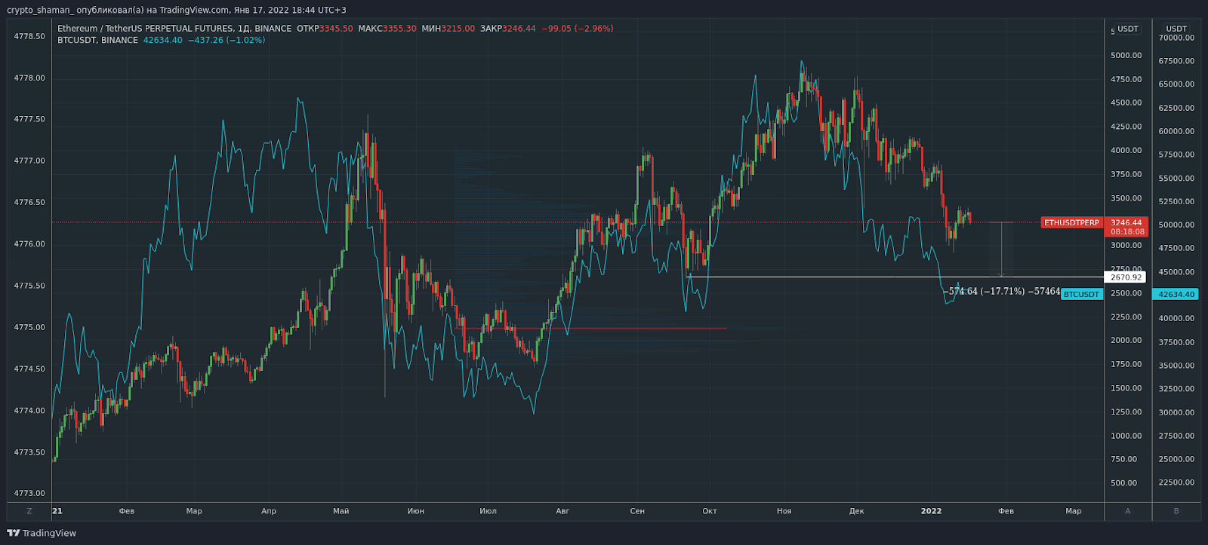Image resolution: width=1208 pixels, height=545 pixels.
Task: Click the red 3246.44 last-price tag
Action: (x=1126, y=222)
